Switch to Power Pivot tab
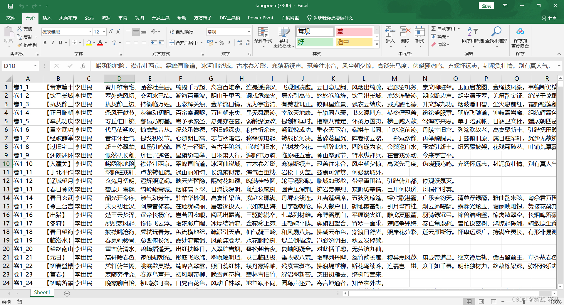This screenshot has height=305, width=564. point(261,18)
